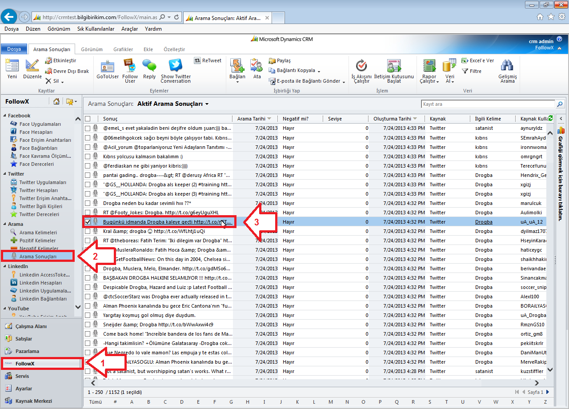
Task: Click Etkinleştir in the ribbon
Action: point(60,60)
